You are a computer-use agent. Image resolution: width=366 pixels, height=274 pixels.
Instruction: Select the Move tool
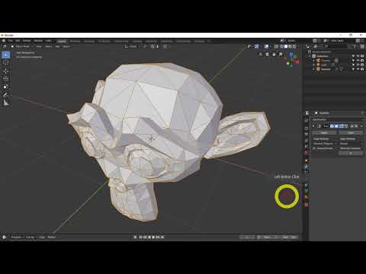click(6, 71)
